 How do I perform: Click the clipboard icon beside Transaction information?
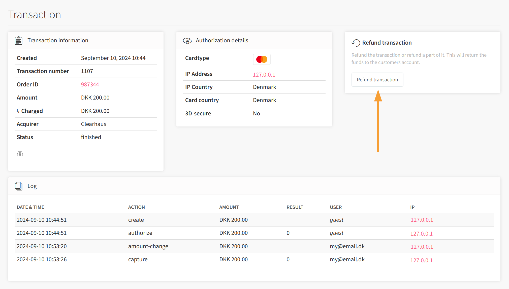pyautogui.click(x=18, y=40)
